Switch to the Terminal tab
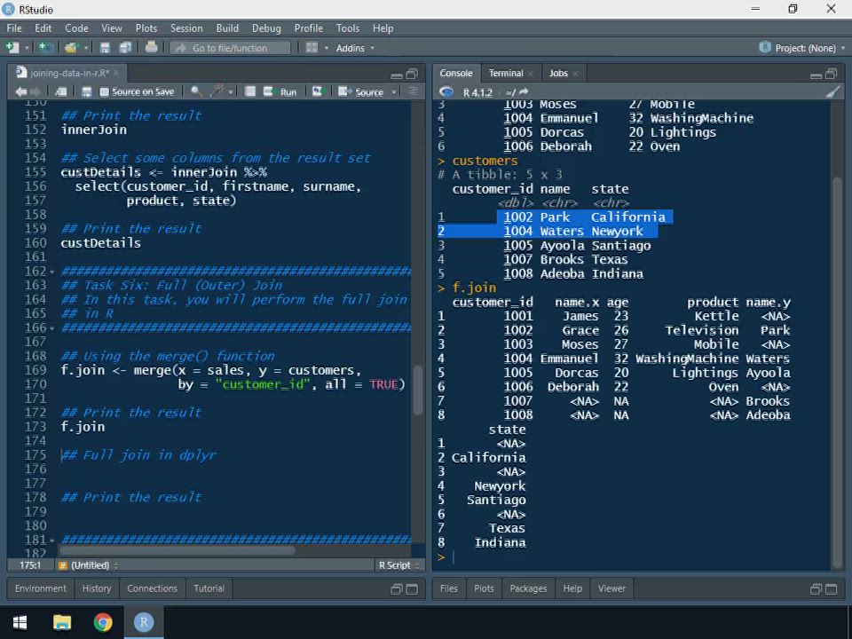 click(505, 73)
